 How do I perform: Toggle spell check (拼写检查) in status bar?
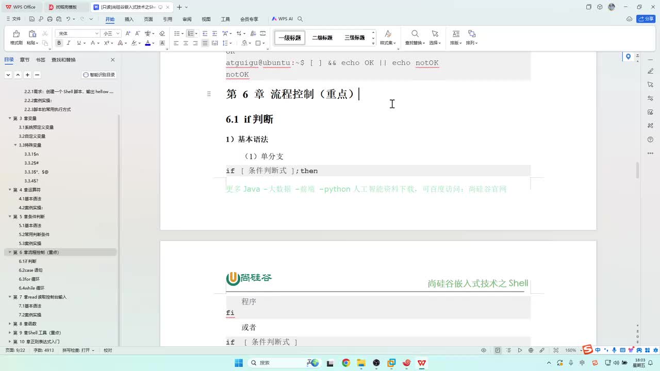[x=78, y=350]
